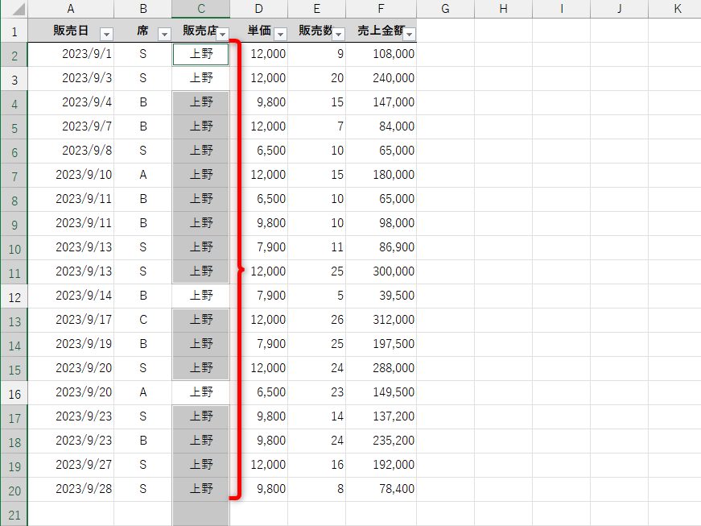Click sales amount 108,000
701x526 pixels.
coord(381,54)
